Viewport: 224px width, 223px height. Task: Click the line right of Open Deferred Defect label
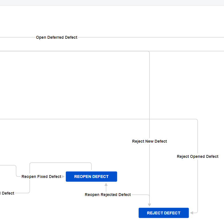(x=151, y=37)
